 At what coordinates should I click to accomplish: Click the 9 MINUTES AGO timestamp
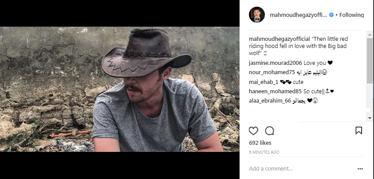(264, 152)
